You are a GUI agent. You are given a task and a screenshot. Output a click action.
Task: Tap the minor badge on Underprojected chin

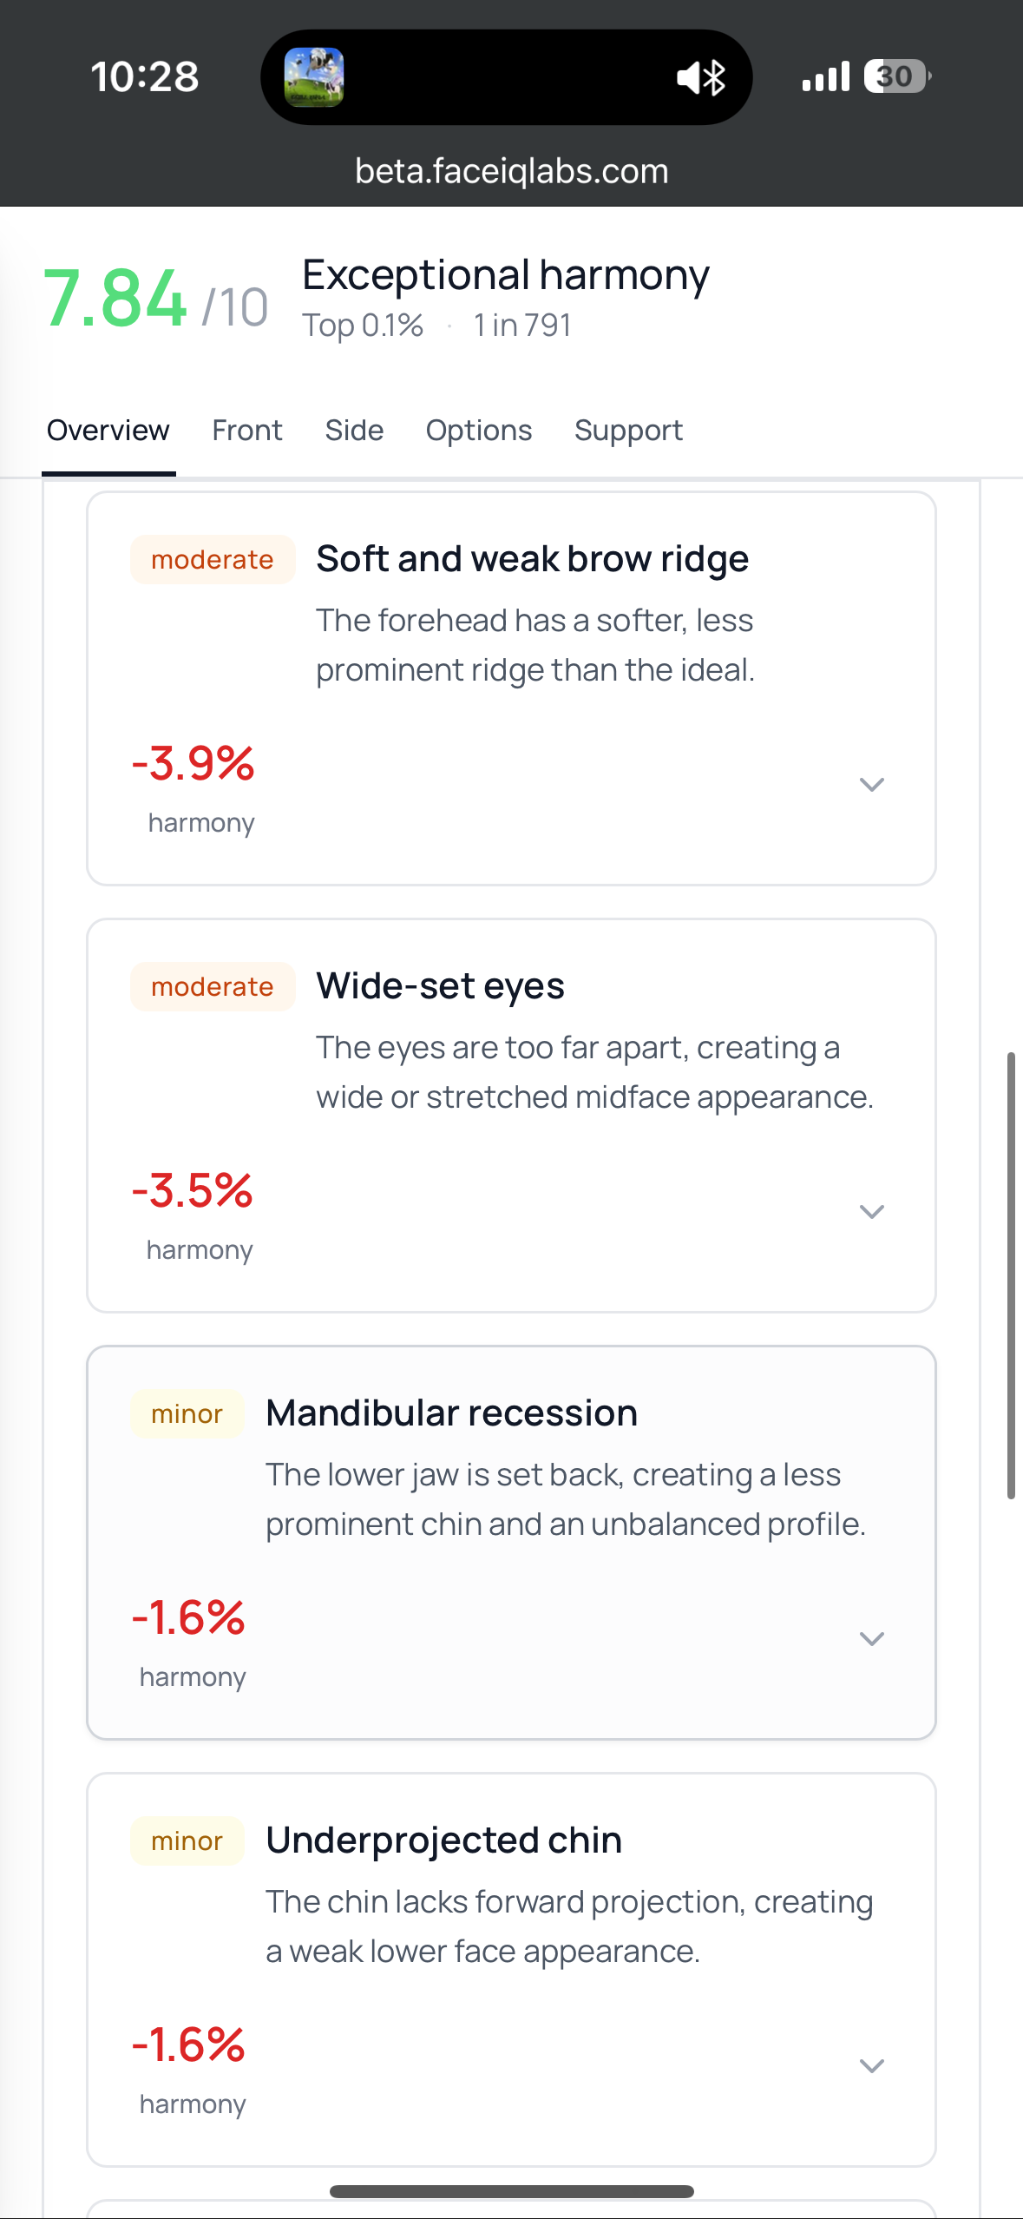point(187,1841)
